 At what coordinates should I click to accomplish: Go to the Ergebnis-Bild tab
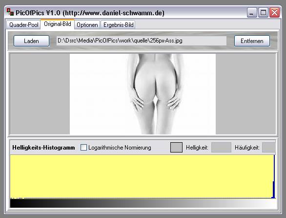[x=118, y=24]
